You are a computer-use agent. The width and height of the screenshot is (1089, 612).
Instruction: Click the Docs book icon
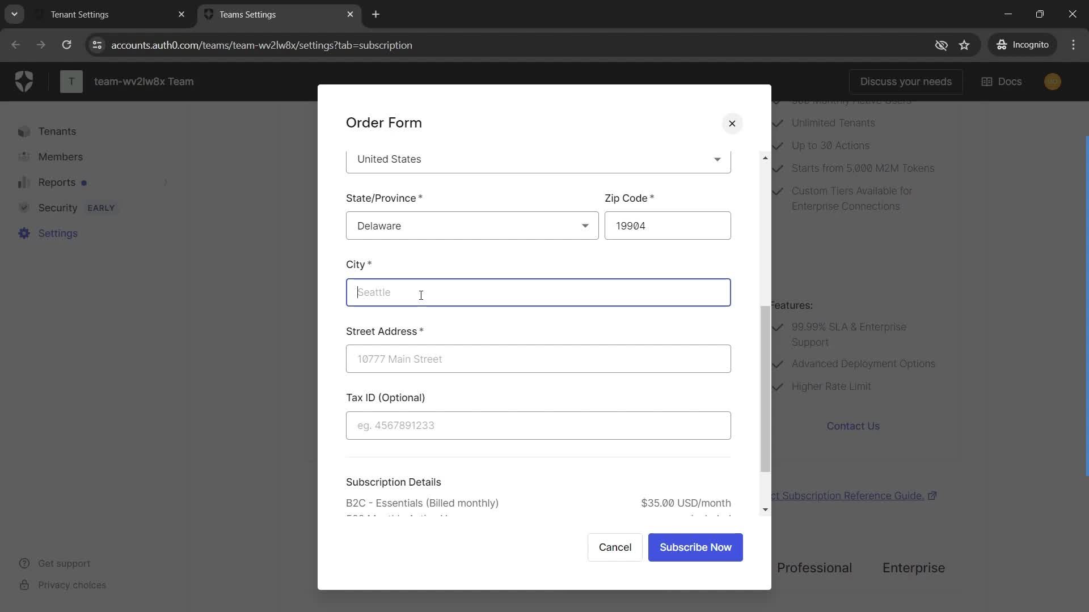(987, 82)
